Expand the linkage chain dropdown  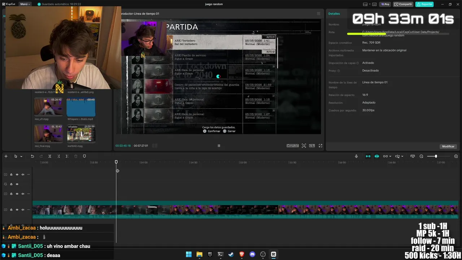pos(390,156)
